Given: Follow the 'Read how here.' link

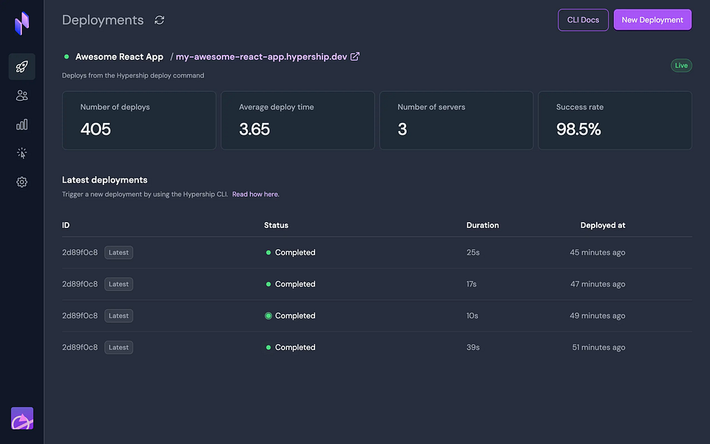Looking at the screenshot, I should coord(255,195).
